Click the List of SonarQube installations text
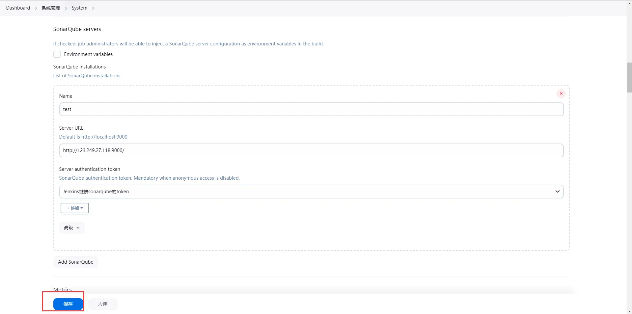The image size is (632, 314). coord(87,76)
